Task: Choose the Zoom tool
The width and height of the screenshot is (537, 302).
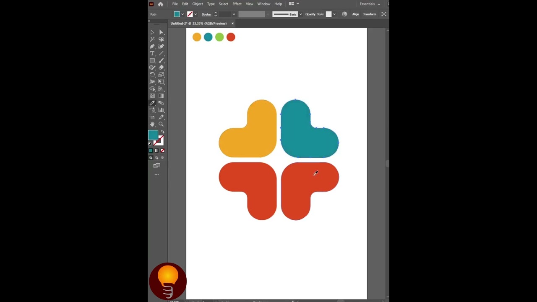Action: (161, 124)
